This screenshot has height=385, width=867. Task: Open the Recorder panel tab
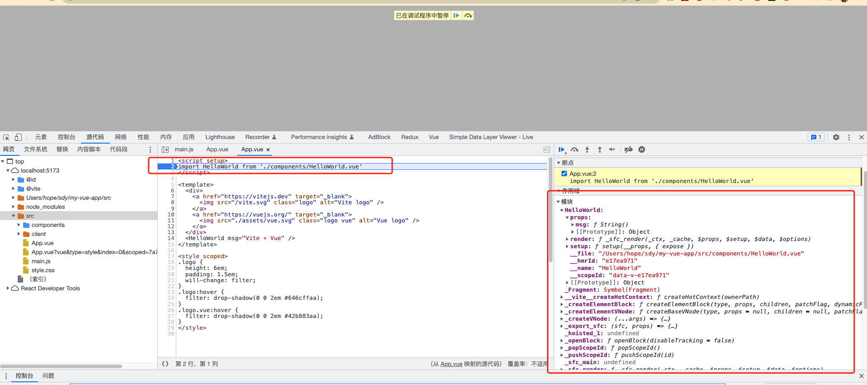tap(261, 137)
